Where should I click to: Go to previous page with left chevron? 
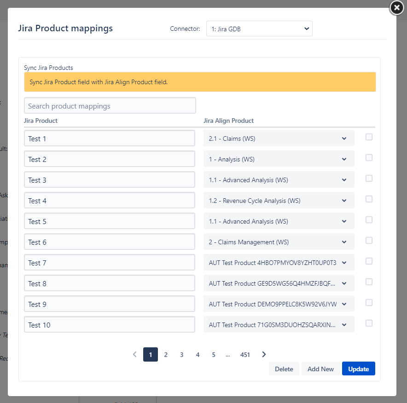pyautogui.click(x=135, y=354)
